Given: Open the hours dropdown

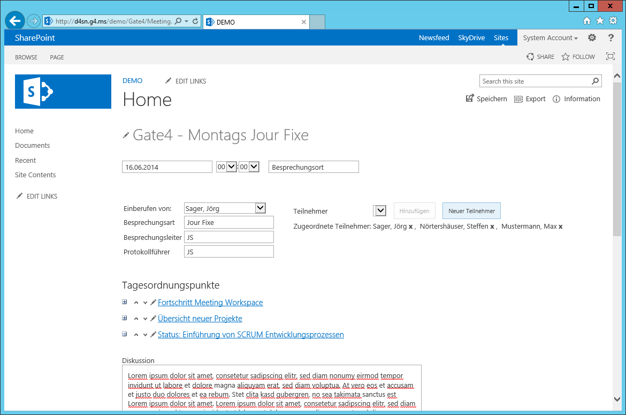Looking at the screenshot, I should pyautogui.click(x=231, y=167).
